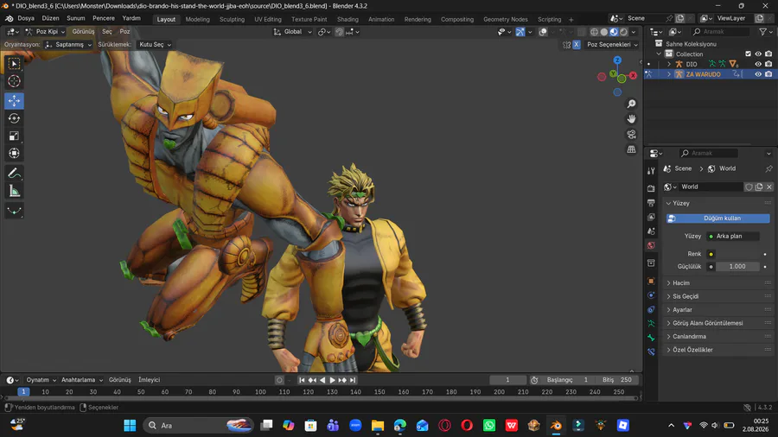Open the Global orientation dropdown

292,32
